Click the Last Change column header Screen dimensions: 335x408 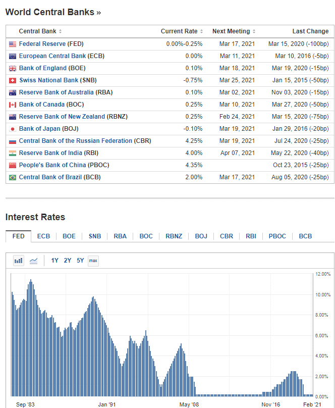click(310, 31)
